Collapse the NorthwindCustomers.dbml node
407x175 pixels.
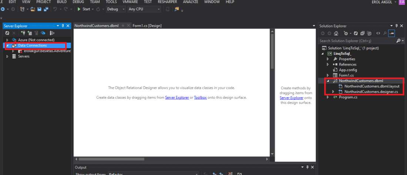point(328,81)
